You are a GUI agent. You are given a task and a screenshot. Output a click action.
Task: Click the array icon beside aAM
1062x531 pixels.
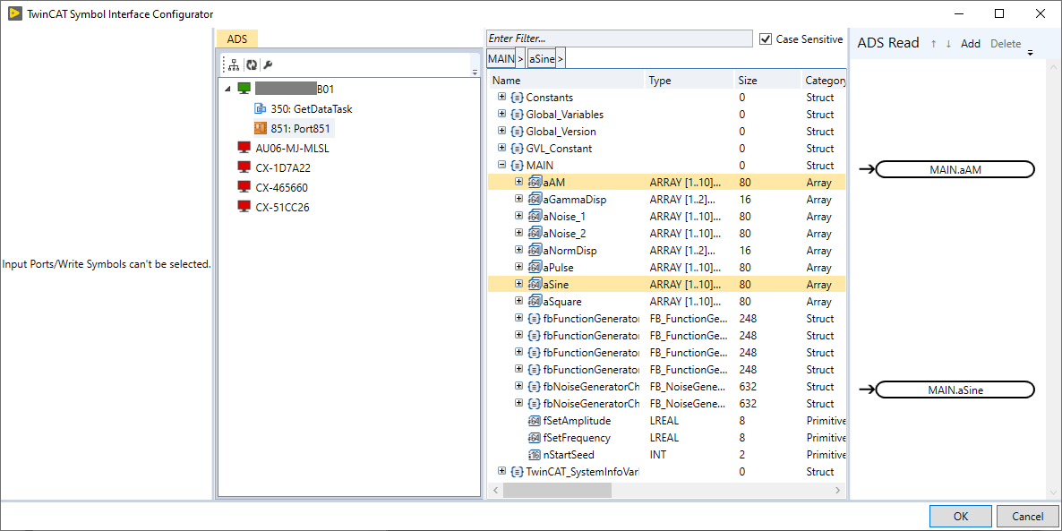(535, 182)
